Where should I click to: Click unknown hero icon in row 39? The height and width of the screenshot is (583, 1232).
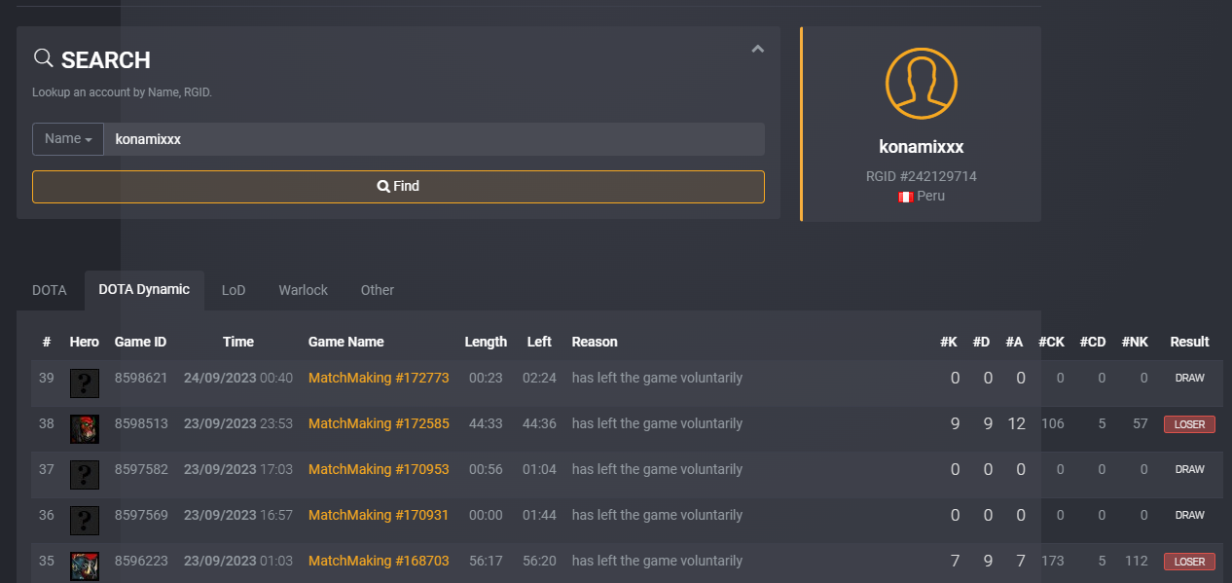pyautogui.click(x=85, y=383)
